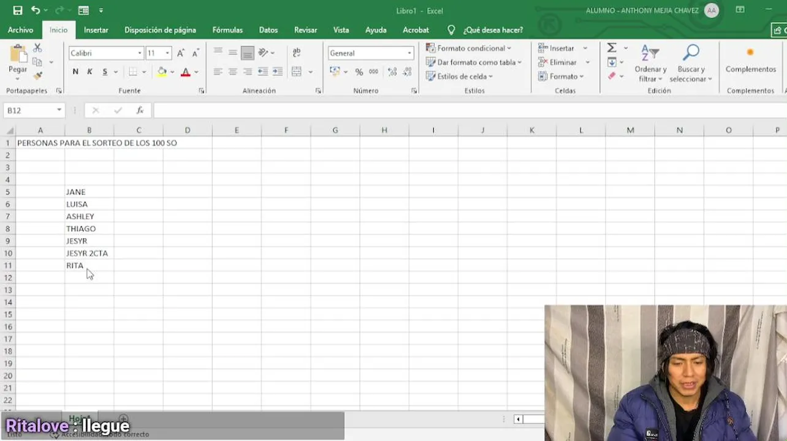Screen dimensions: 787x441
Task: Click the AutoSum sigma icon
Action: pos(612,48)
